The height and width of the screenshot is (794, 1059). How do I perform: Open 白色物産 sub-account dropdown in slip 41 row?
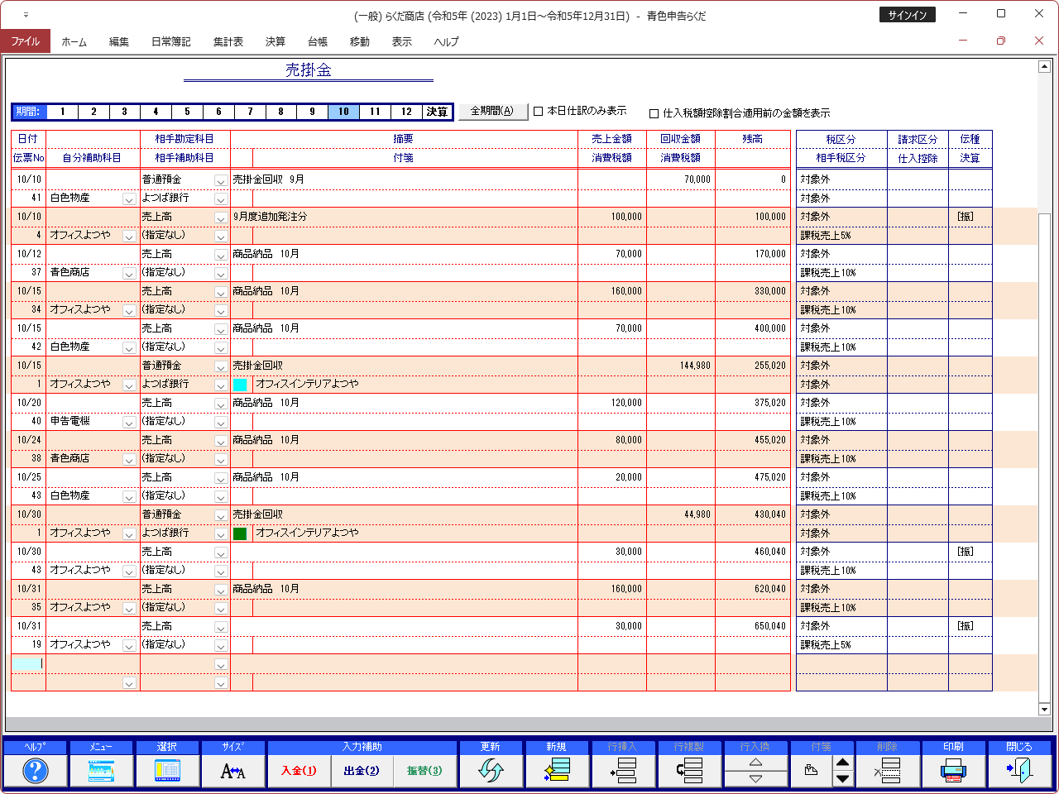129,198
